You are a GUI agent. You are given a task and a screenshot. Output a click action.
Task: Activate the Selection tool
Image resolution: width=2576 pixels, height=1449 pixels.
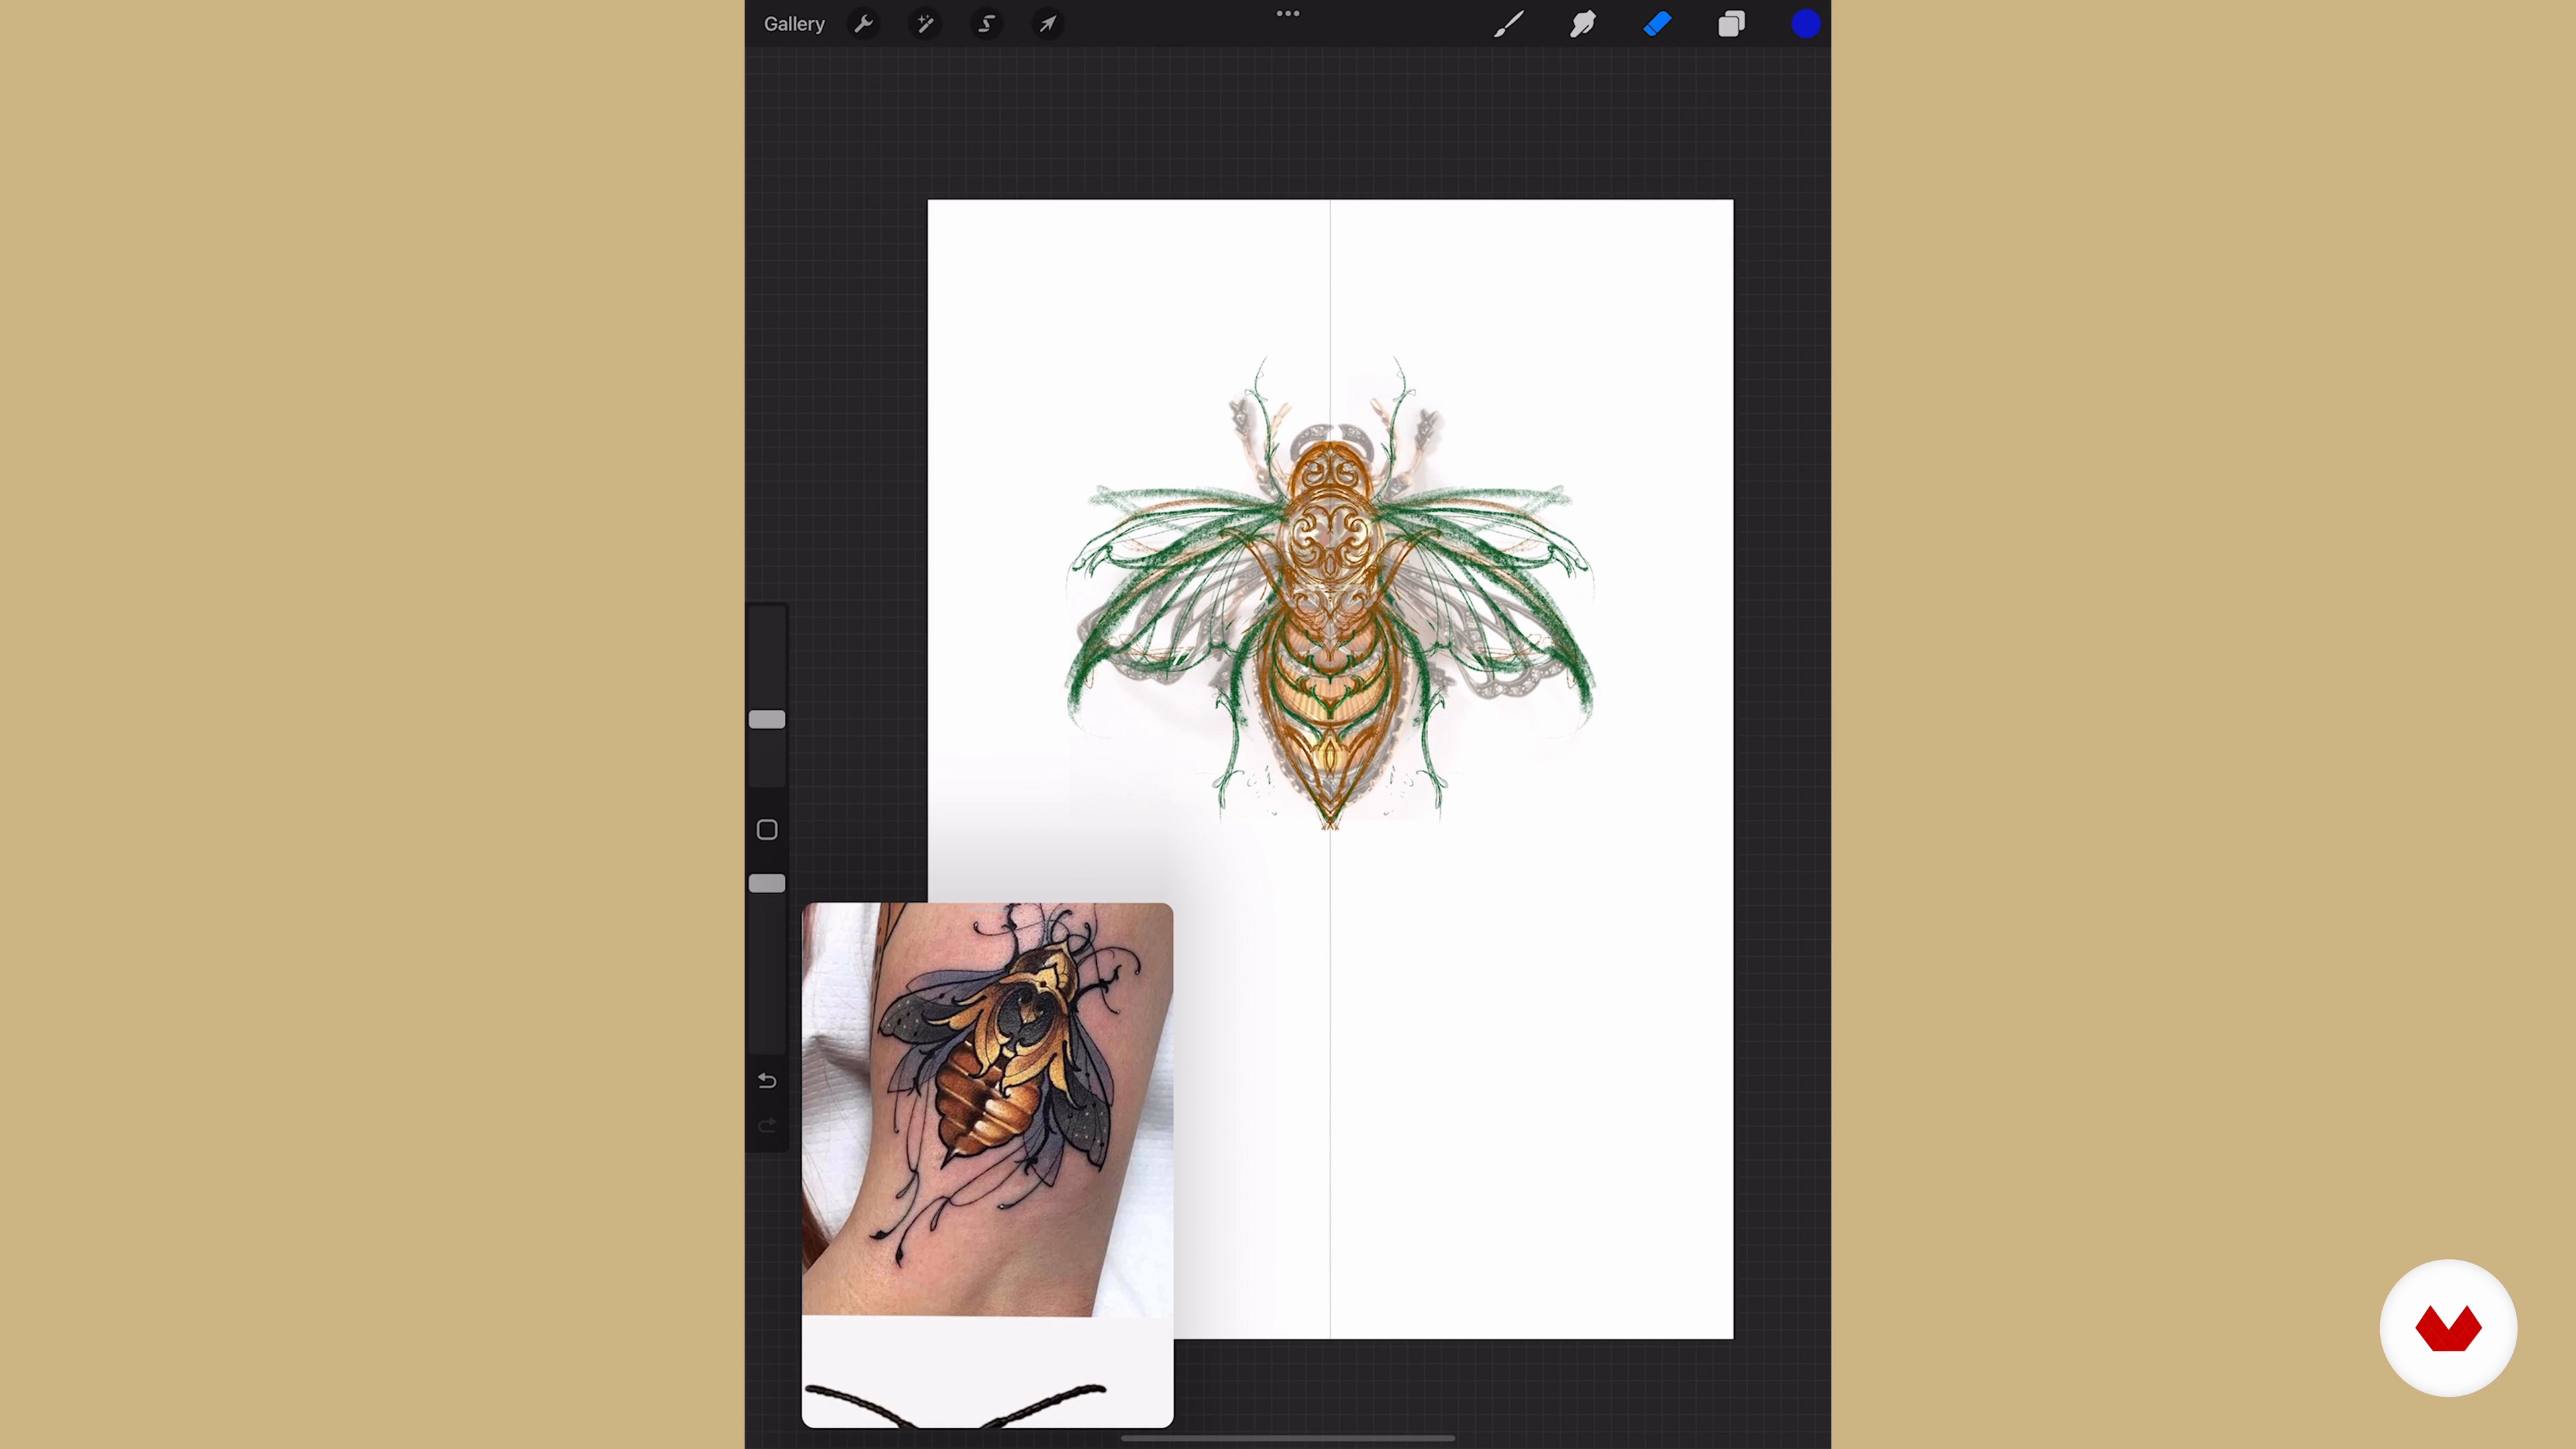pos(987,24)
